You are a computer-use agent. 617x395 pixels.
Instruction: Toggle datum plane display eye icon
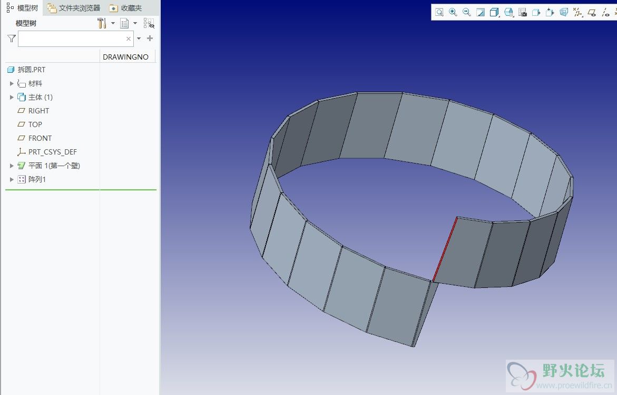(592, 13)
